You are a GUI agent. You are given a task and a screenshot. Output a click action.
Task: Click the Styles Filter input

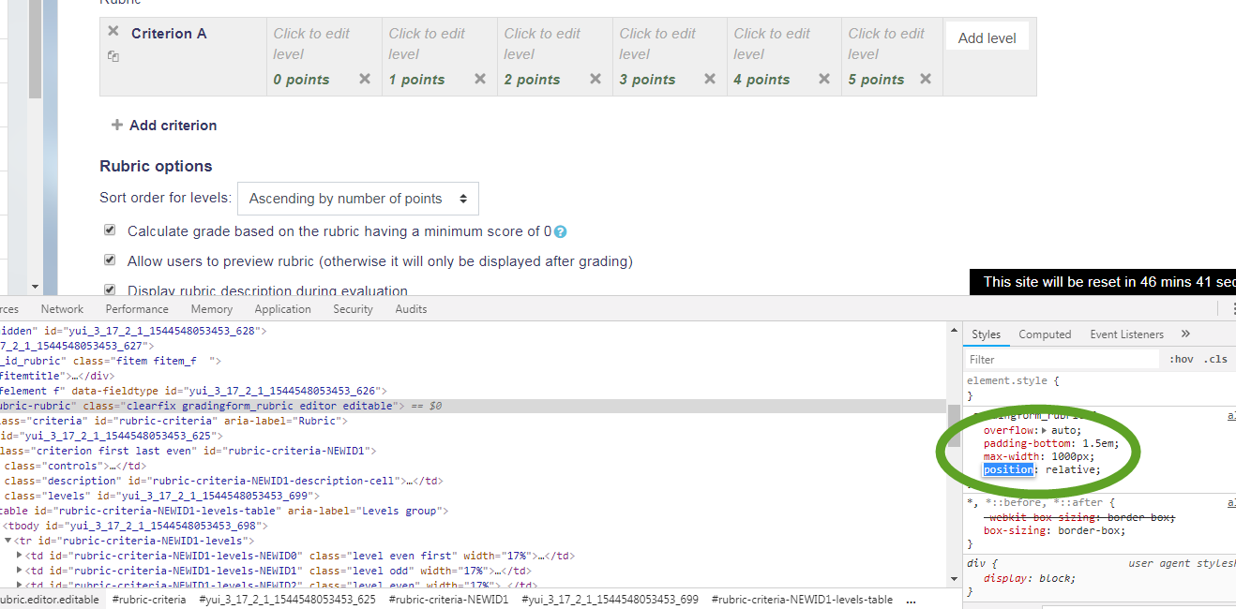[1062, 359]
